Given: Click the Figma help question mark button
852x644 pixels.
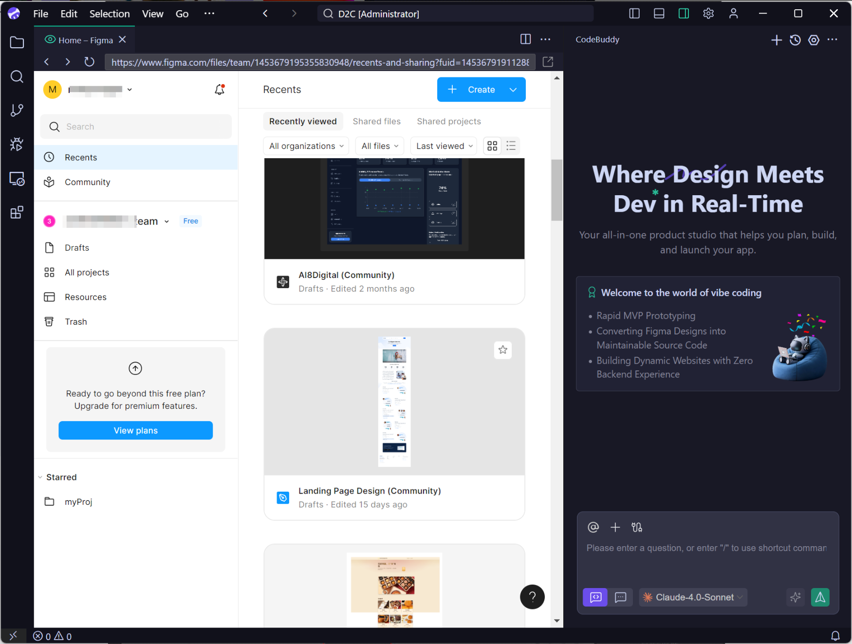Looking at the screenshot, I should 532,596.
